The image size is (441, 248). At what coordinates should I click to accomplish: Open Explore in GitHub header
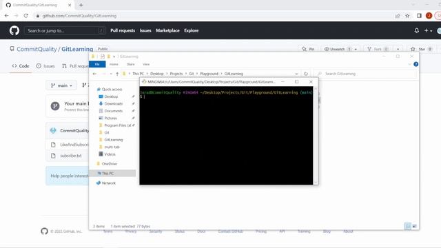192,30
